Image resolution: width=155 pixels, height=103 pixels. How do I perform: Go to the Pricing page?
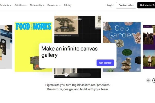pyautogui.click(x=67, y=5)
